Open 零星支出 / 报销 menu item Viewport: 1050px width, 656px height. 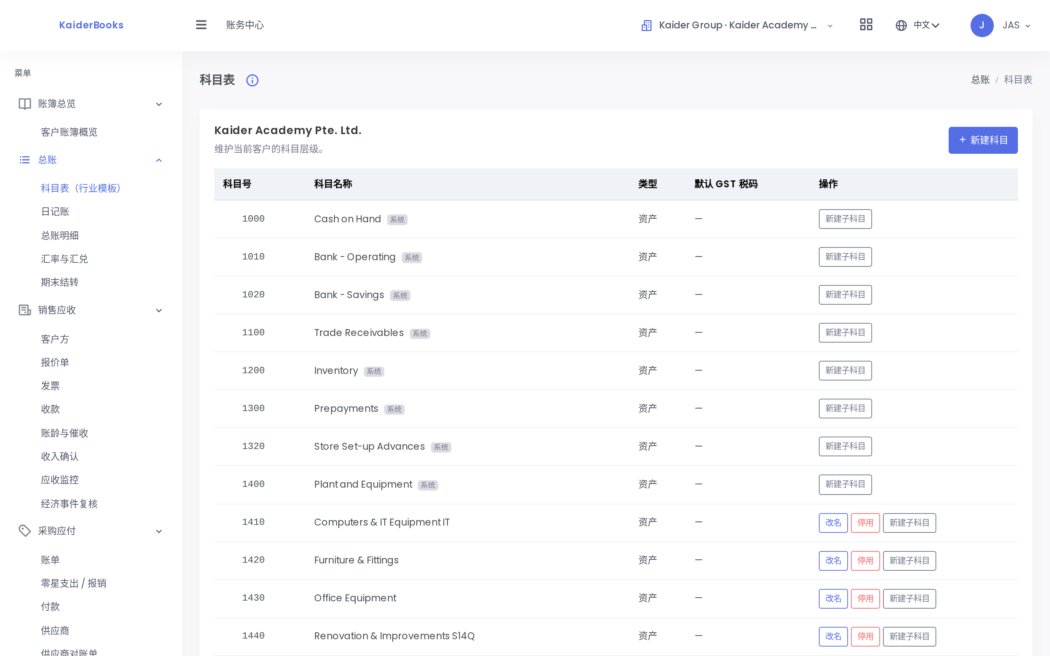click(x=73, y=583)
